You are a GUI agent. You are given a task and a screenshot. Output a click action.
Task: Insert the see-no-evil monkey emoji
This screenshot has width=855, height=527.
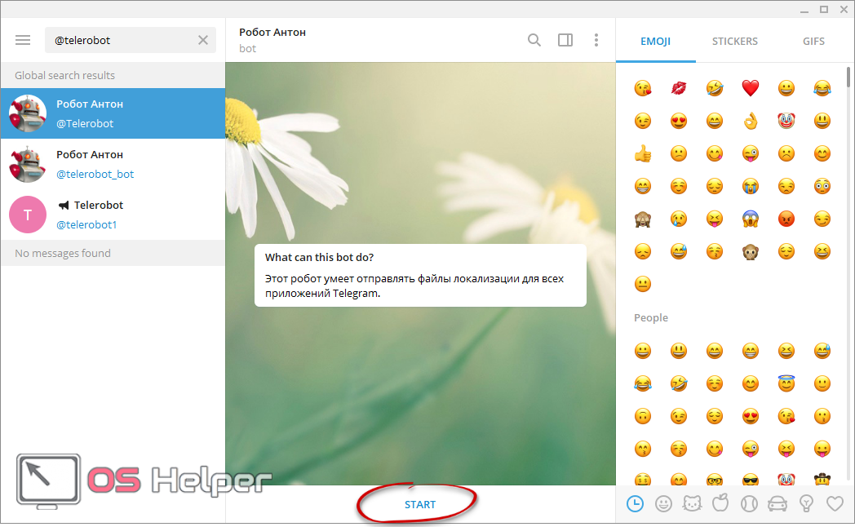[643, 219]
